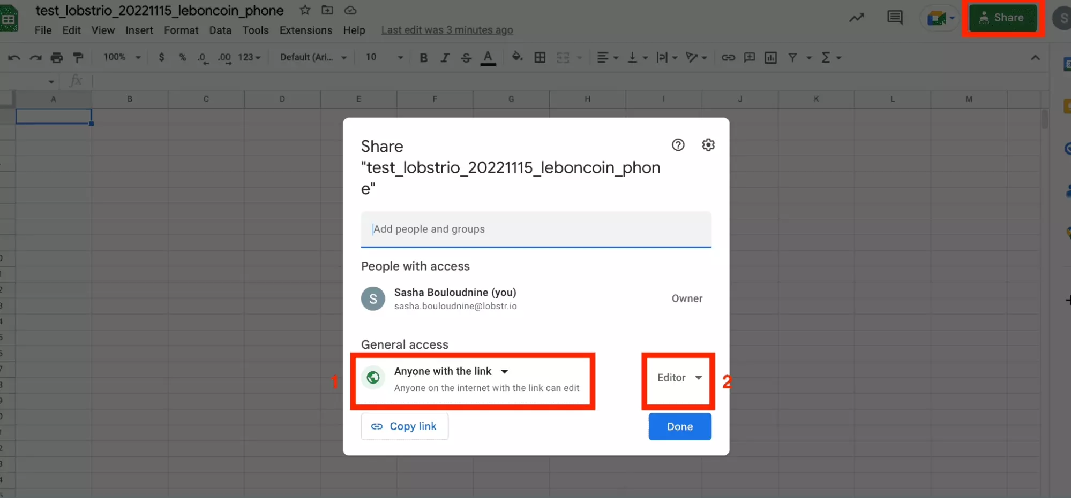The height and width of the screenshot is (498, 1071).
Task: Open the zoom 100% dropdown
Action: tap(122, 57)
